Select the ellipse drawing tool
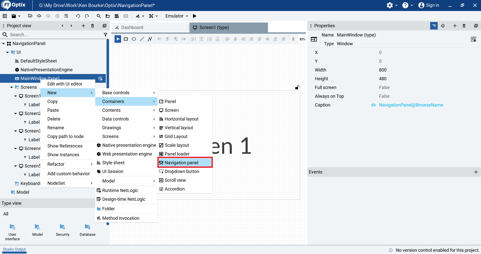Image resolution: width=481 pixels, height=254 pixels. click(134, 39)
